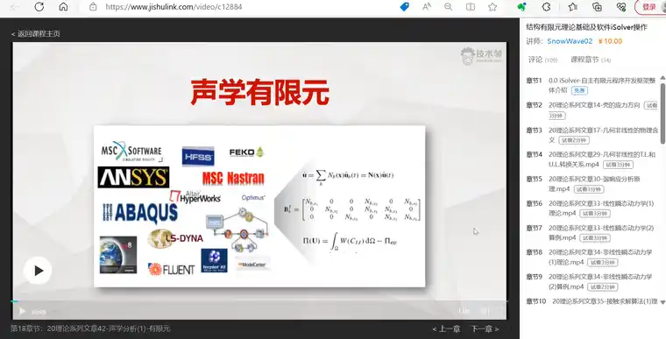Viewport: 666px width, 339px height.
Task: Click the small play icon in the control bar
Action: tap(22, 311)
